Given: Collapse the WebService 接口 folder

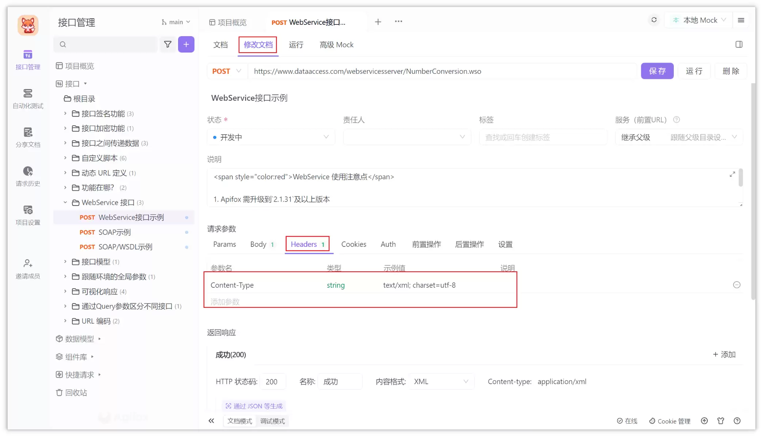Looking at the screenshot, I should pyautogui.click(x=65, y=202).
